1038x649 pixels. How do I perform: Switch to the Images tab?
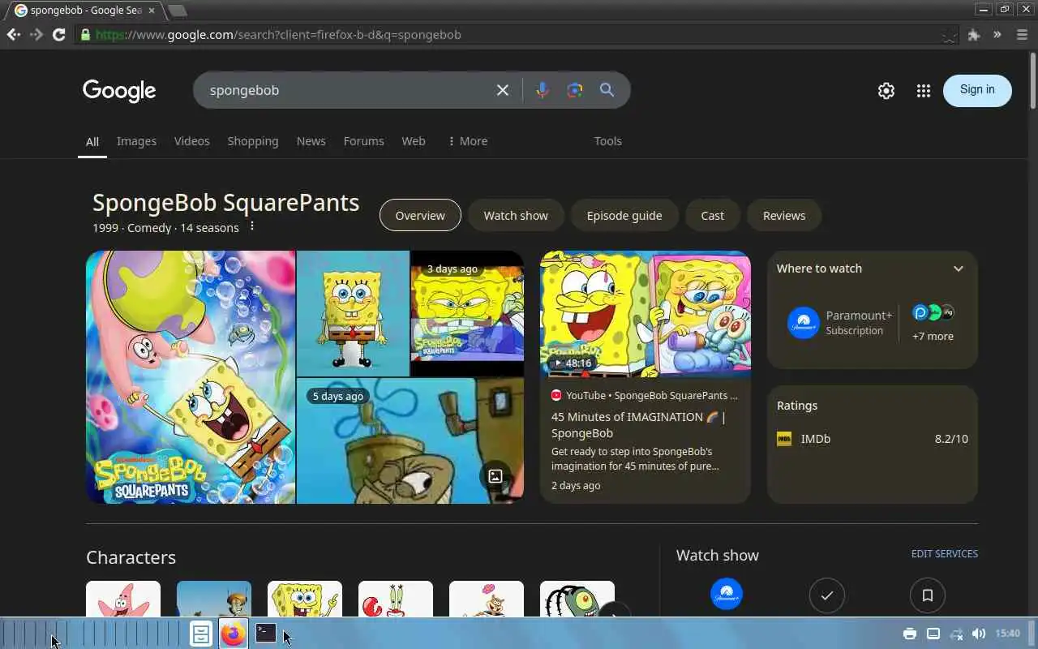[136, 141]
